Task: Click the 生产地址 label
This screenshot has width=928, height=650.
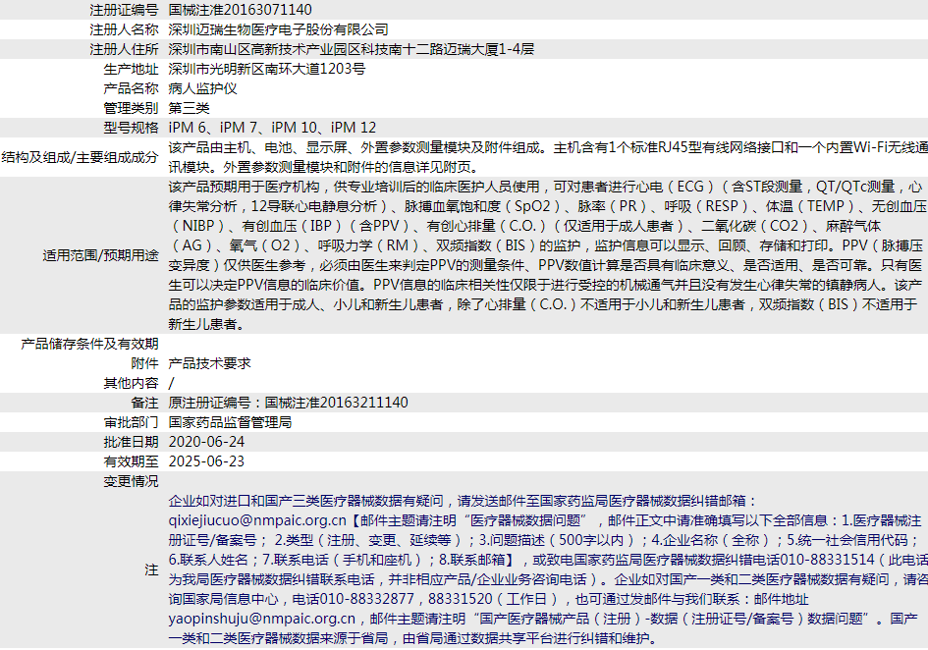Action: [x=132, y=69]
